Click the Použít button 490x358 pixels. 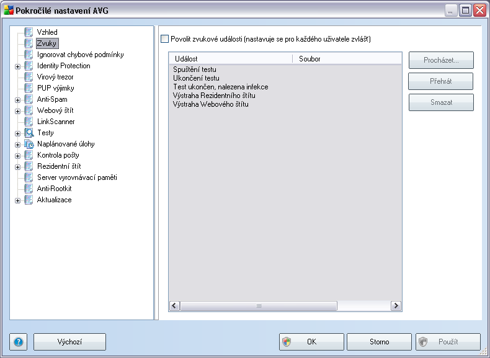[x=448, y=342]
